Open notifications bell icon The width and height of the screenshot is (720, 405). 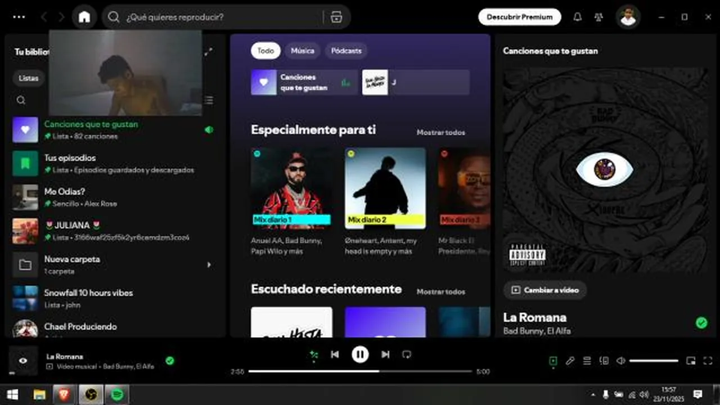(x=577, y=17)
